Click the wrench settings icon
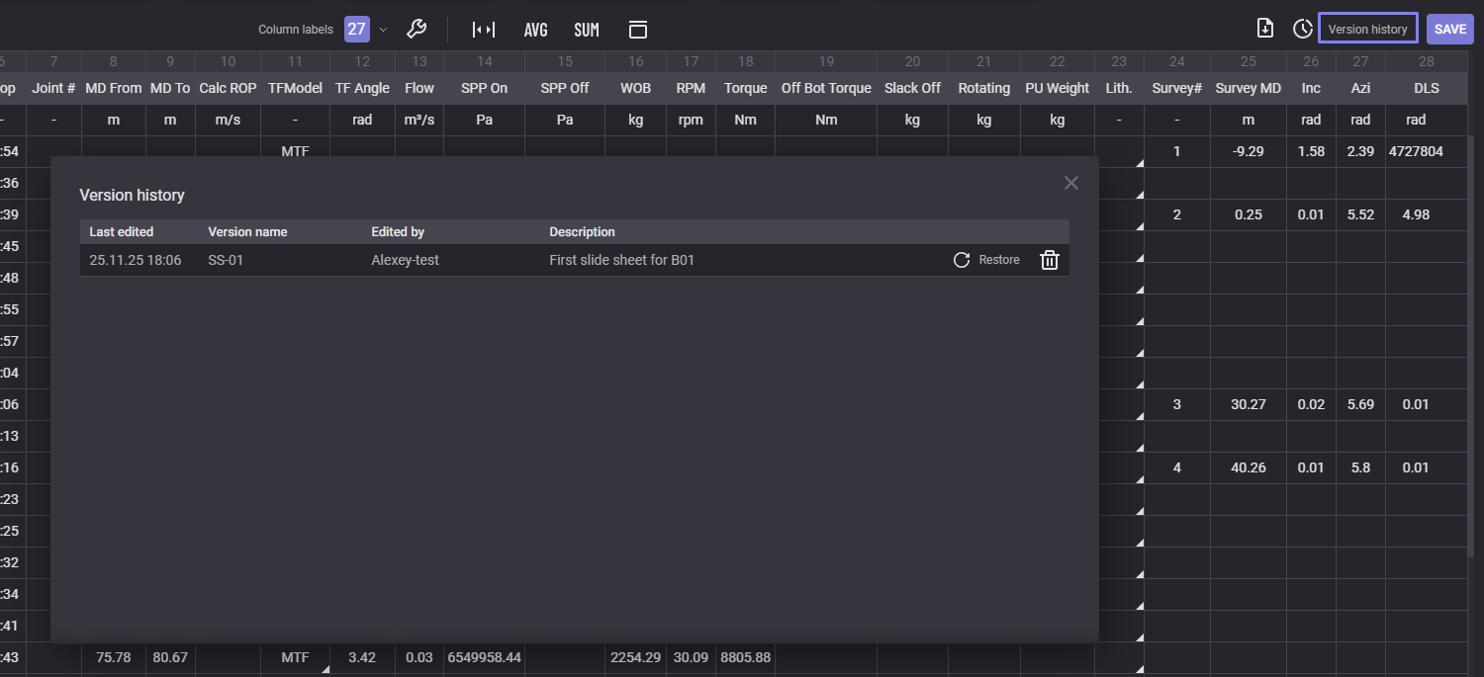The height and width of the screenshot is (677, 1484). click(x=417, y=30)
